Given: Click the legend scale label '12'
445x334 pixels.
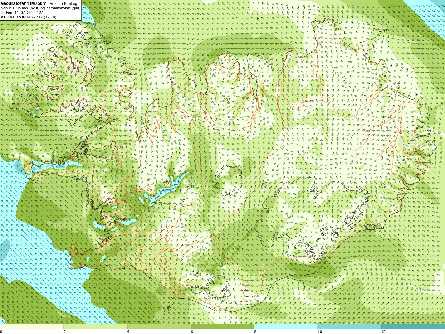Looking at the screenshot, I should 383,332.
